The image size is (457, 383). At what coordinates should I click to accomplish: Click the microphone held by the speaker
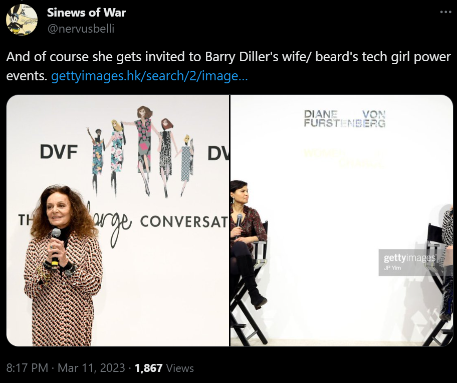(x=56, y=247)
